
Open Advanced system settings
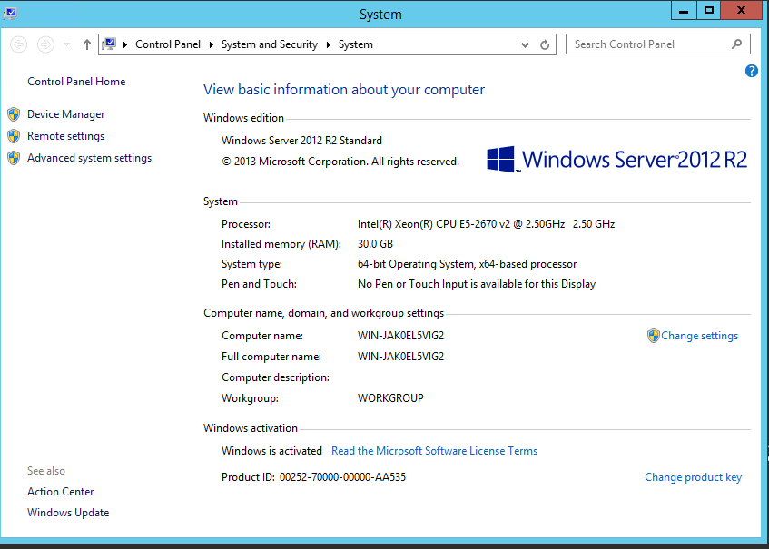point(89,158)
